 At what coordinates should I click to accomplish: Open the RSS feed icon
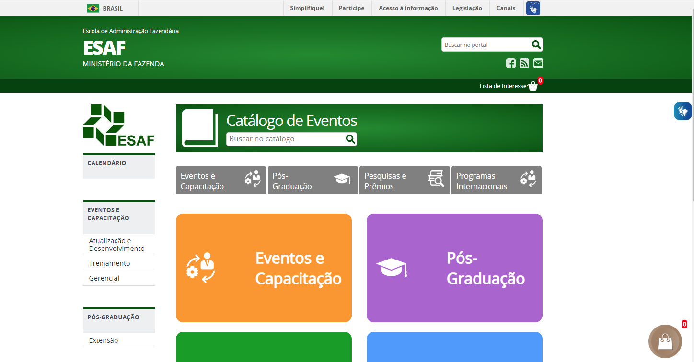[x=524, y=63]
